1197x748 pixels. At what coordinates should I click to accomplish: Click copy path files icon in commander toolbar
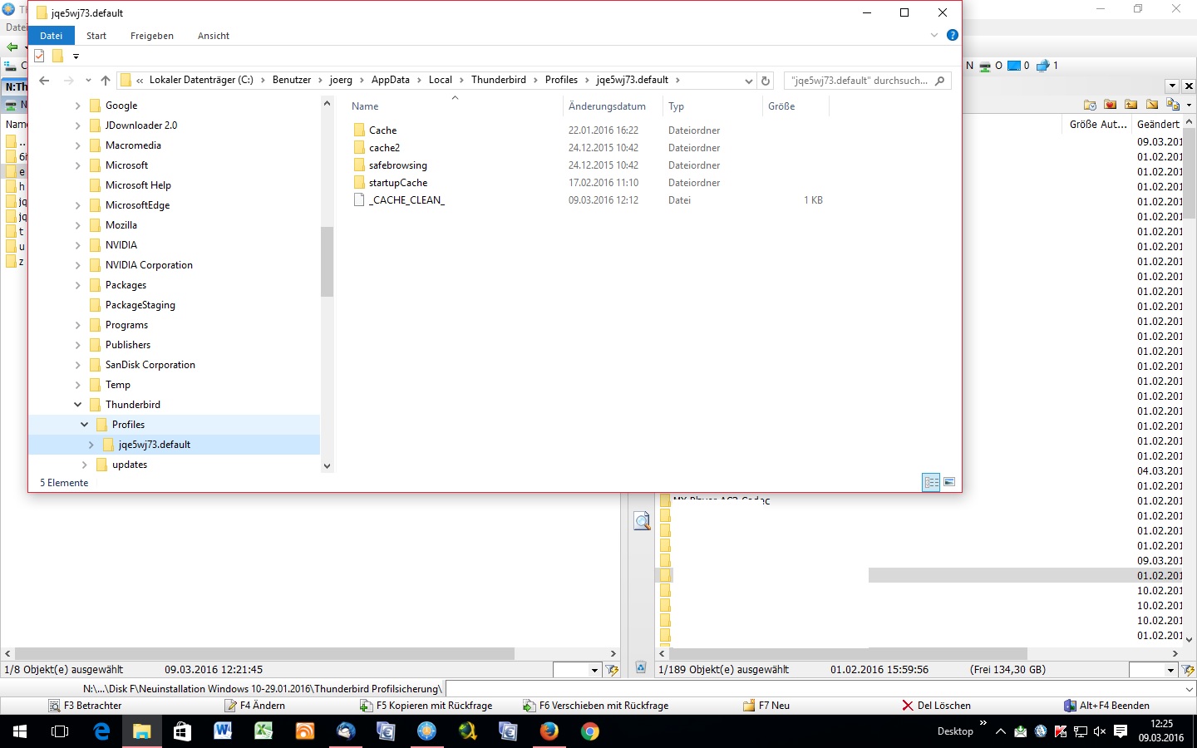(x=1173, y=105)
